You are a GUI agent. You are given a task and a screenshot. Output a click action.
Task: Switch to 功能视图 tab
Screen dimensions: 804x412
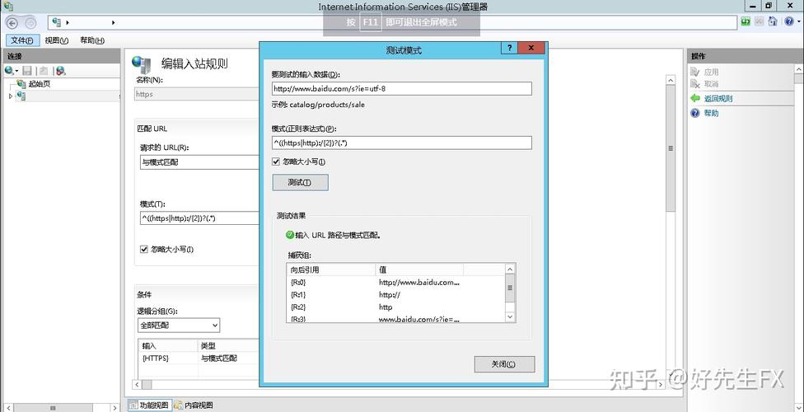(x=149, y=405)
